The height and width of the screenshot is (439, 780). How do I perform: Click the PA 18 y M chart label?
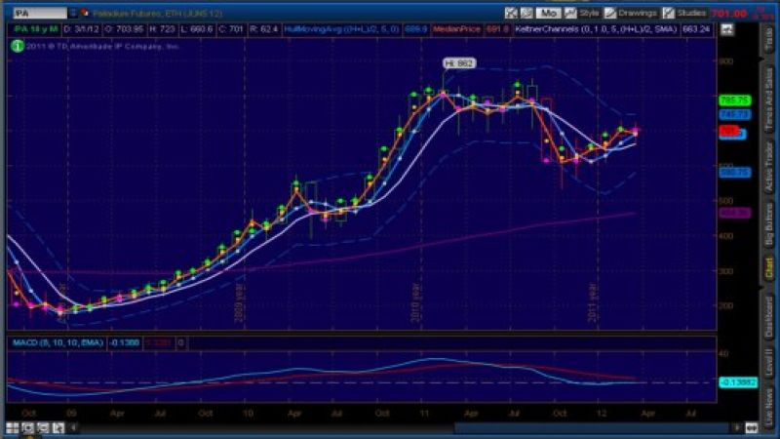click(x=35, y=29)
